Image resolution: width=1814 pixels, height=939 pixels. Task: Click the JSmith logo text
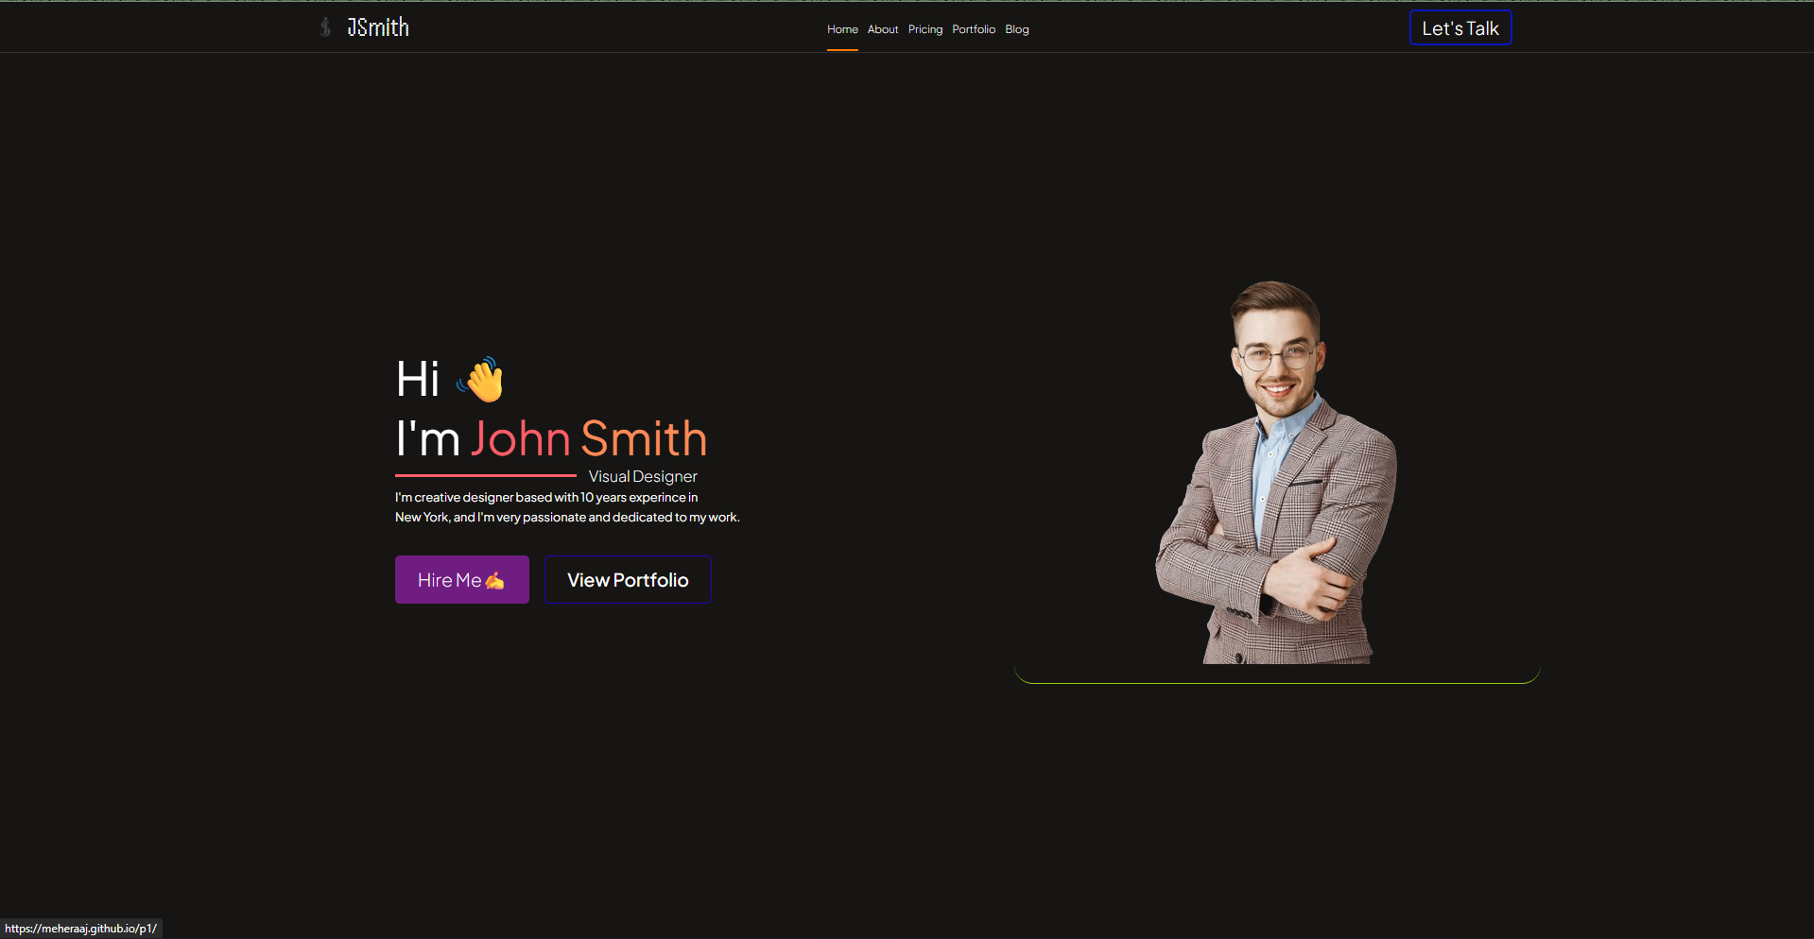378,27
